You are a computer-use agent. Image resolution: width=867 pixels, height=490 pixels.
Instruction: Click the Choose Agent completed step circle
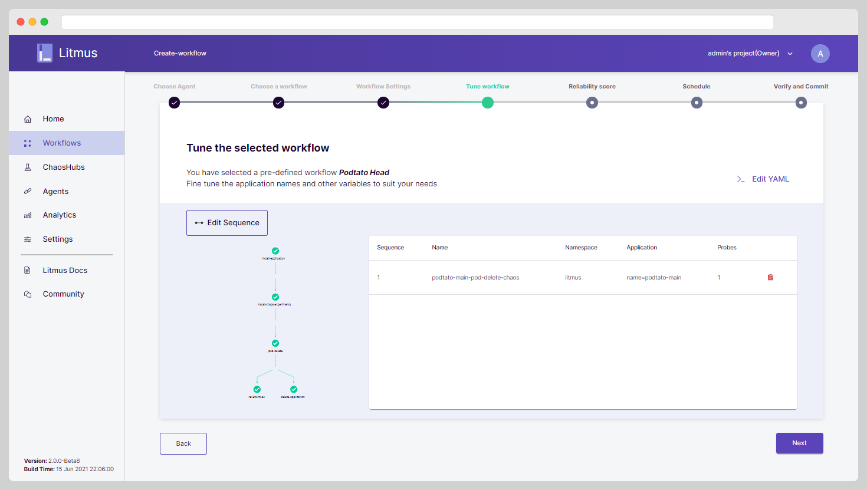[x=174, y=103]
